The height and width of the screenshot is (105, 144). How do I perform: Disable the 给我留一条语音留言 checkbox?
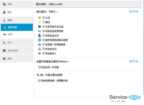[x=44, y=44]
